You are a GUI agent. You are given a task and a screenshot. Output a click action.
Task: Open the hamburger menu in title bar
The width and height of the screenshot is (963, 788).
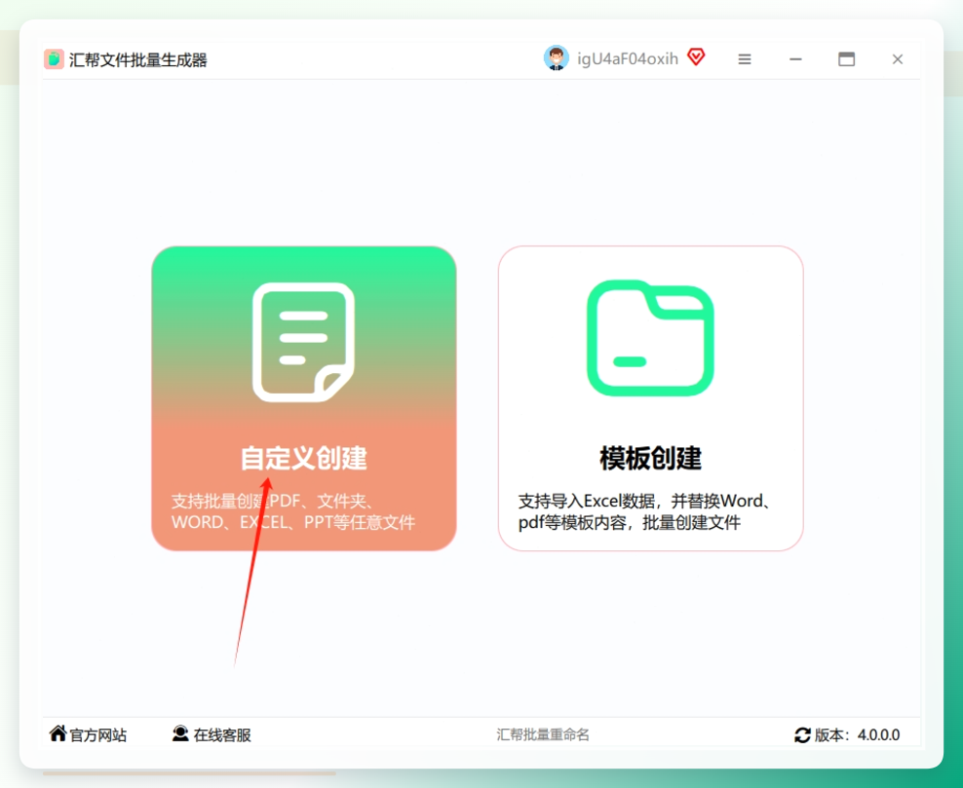click(745, 59)
